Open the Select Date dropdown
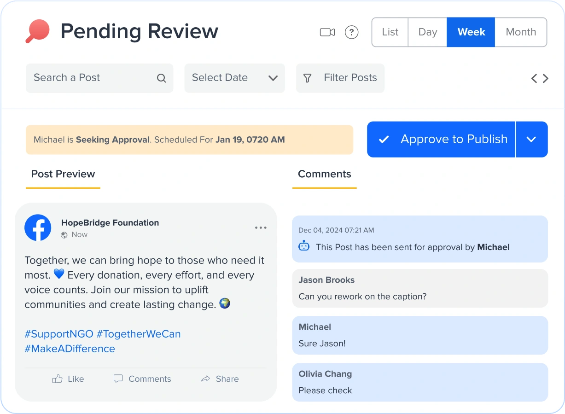This screenshot has height=414, width=565. (x=234, y=78)
